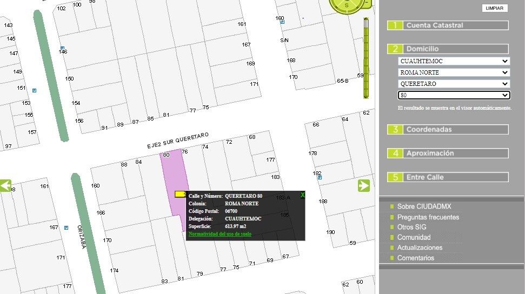Open the street number 80 dropdown
The width and height of the screenshot is (525, 294).
point(454,95)
